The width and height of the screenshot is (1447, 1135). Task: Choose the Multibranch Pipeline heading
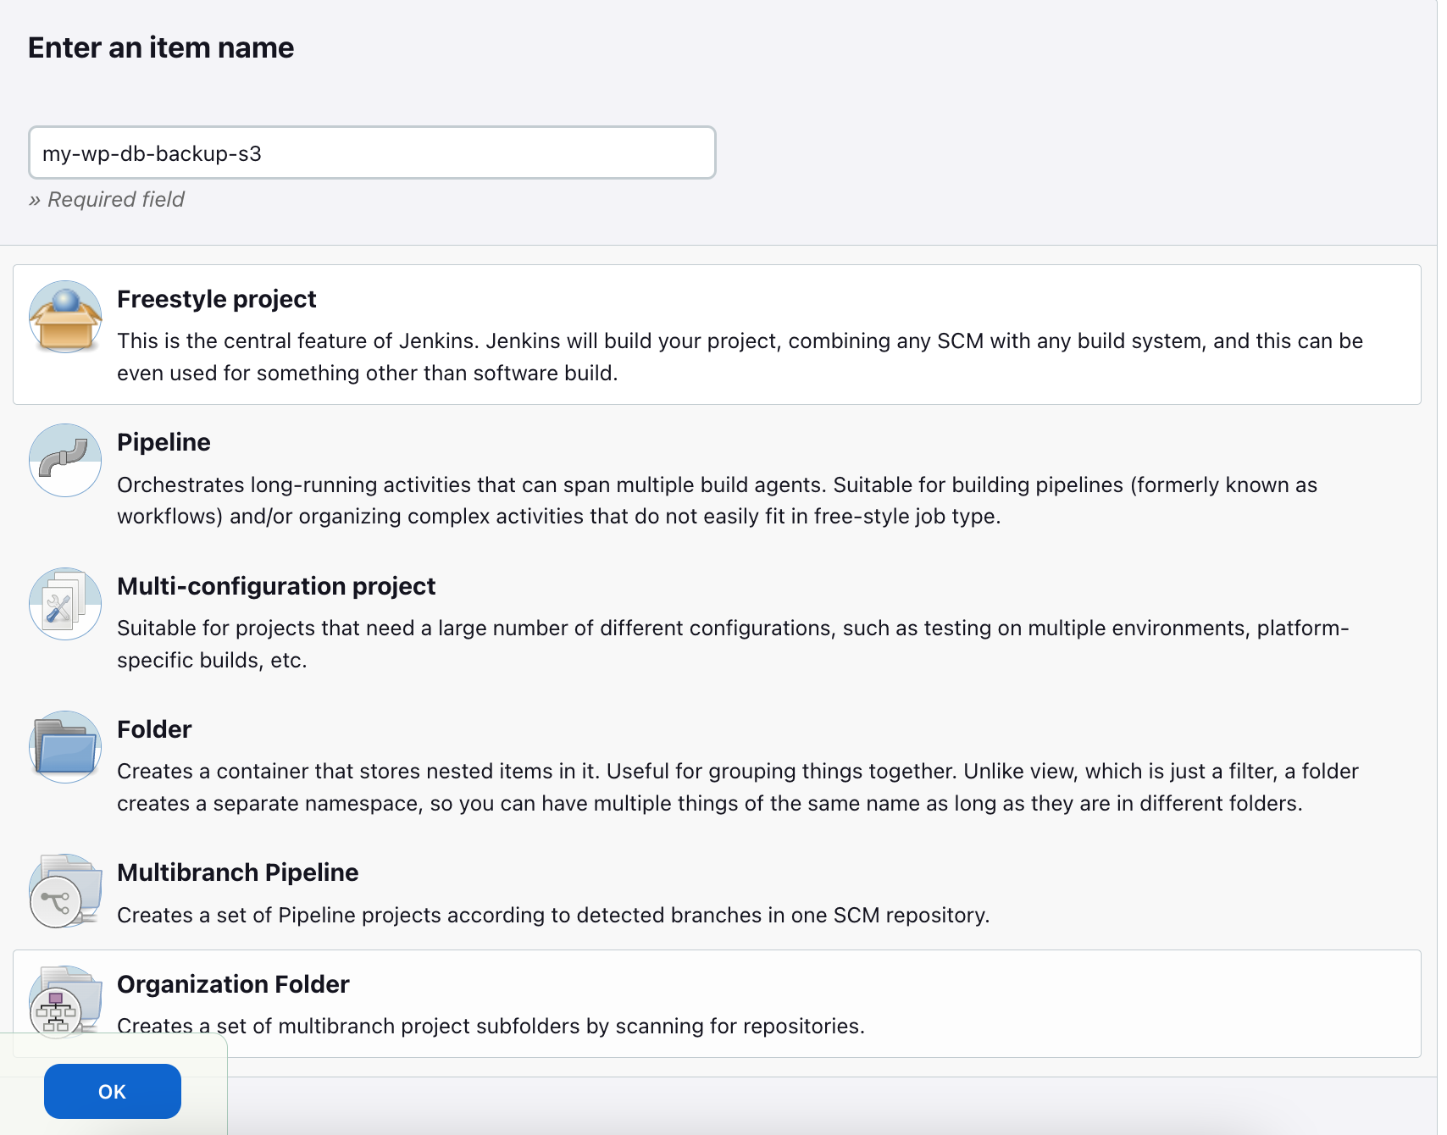tap(237, 872)
